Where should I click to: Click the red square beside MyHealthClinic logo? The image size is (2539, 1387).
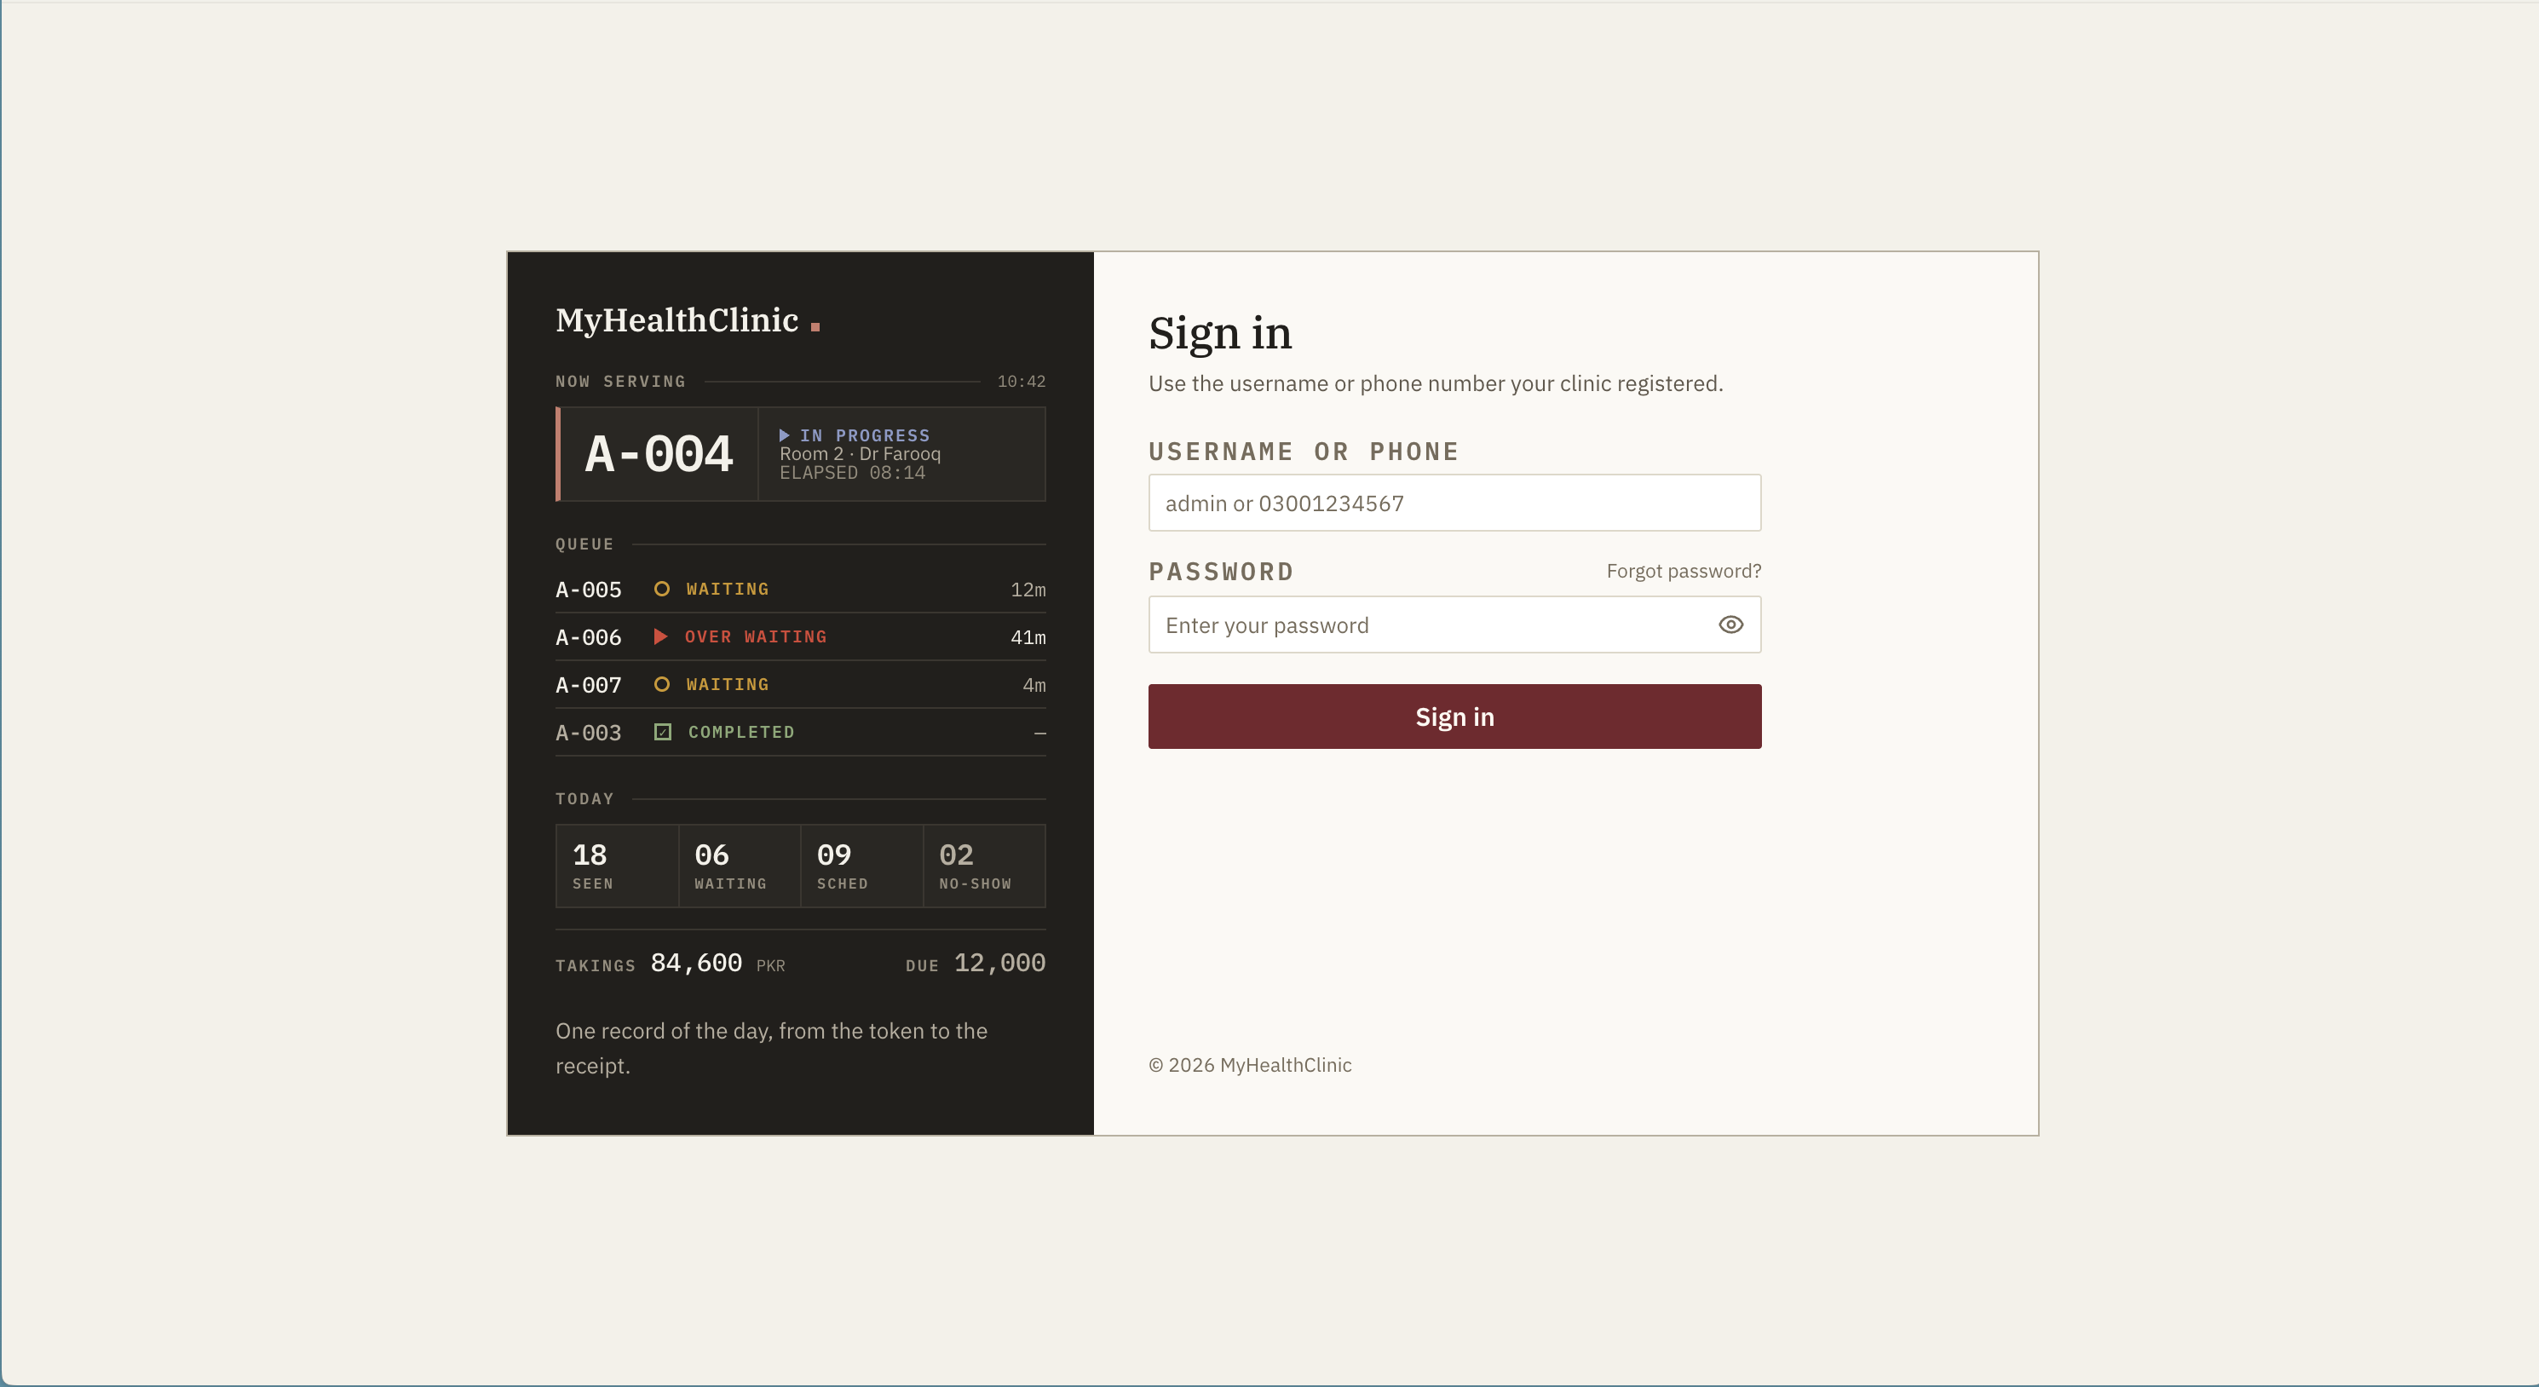click(x=815, y=326)
